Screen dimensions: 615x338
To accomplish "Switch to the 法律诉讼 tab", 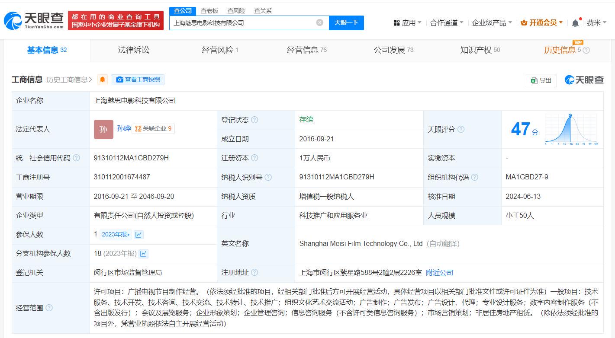I will 134,50.
